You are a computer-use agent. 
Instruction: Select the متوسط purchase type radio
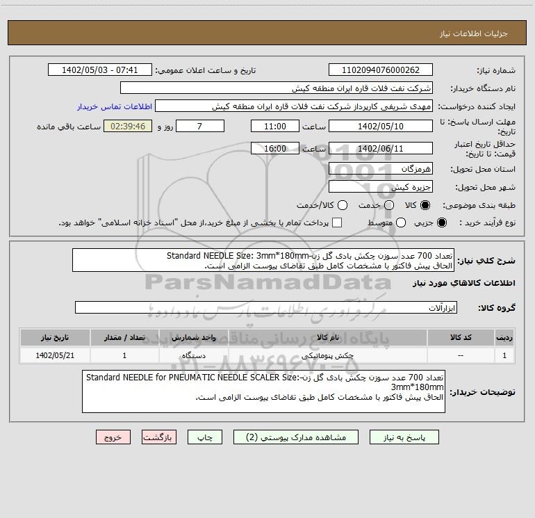point(401,222)
